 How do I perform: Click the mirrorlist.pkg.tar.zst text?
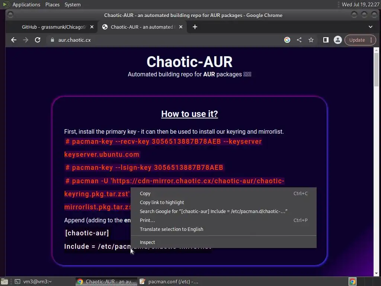click(97, 207)
